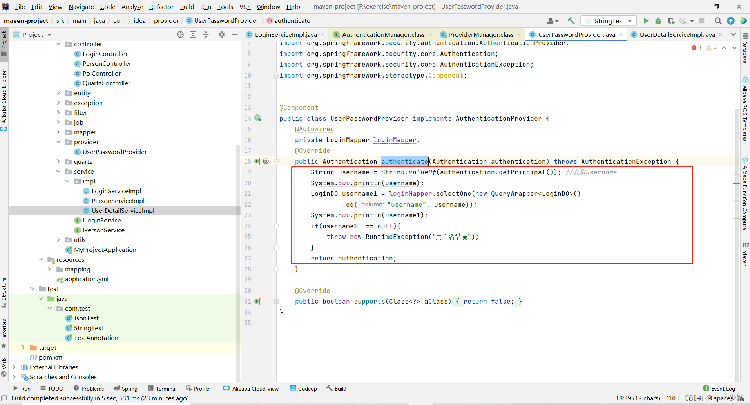Switch to AuthenticationManager.class tab
Screen dimensions: 750x405
coord(383,34)
